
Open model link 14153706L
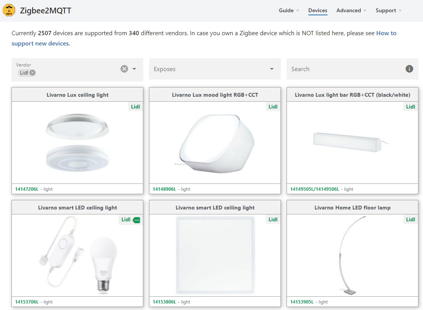click(x=27, y=302)
